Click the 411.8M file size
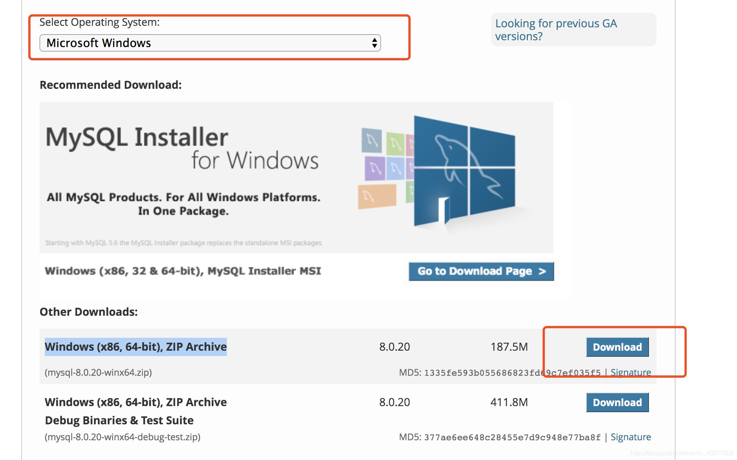737x460 pixels. coord(509,402)
